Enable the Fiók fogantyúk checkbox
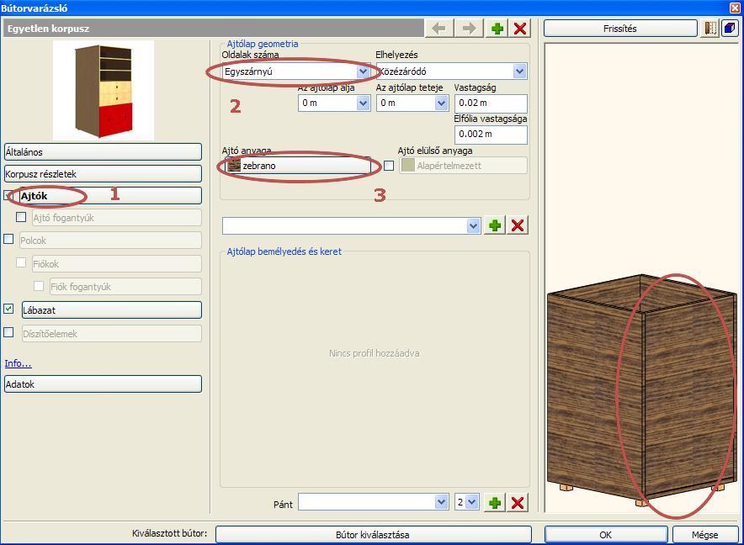Screen dimensions: 744x545 39,286
